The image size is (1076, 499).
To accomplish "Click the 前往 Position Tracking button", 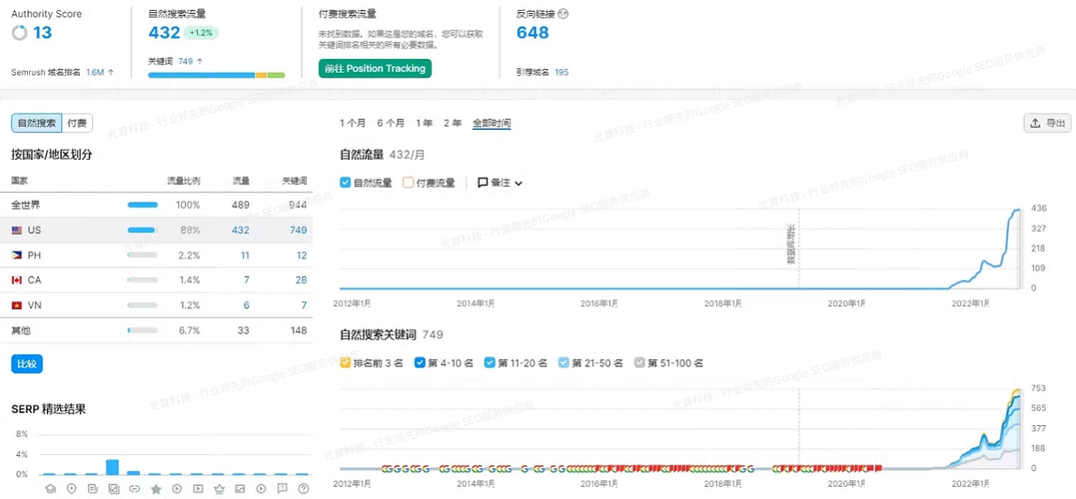I will (375, 69).
